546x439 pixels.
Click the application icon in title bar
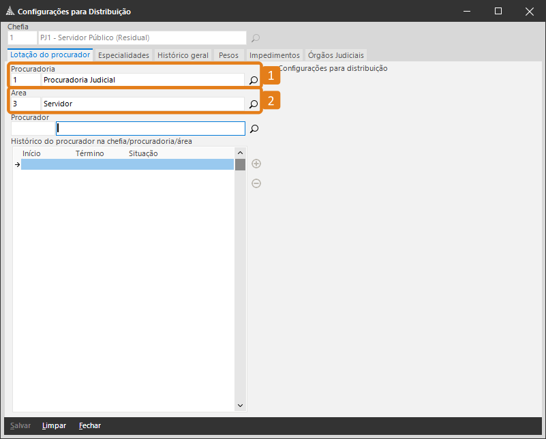tap(10, 12)
